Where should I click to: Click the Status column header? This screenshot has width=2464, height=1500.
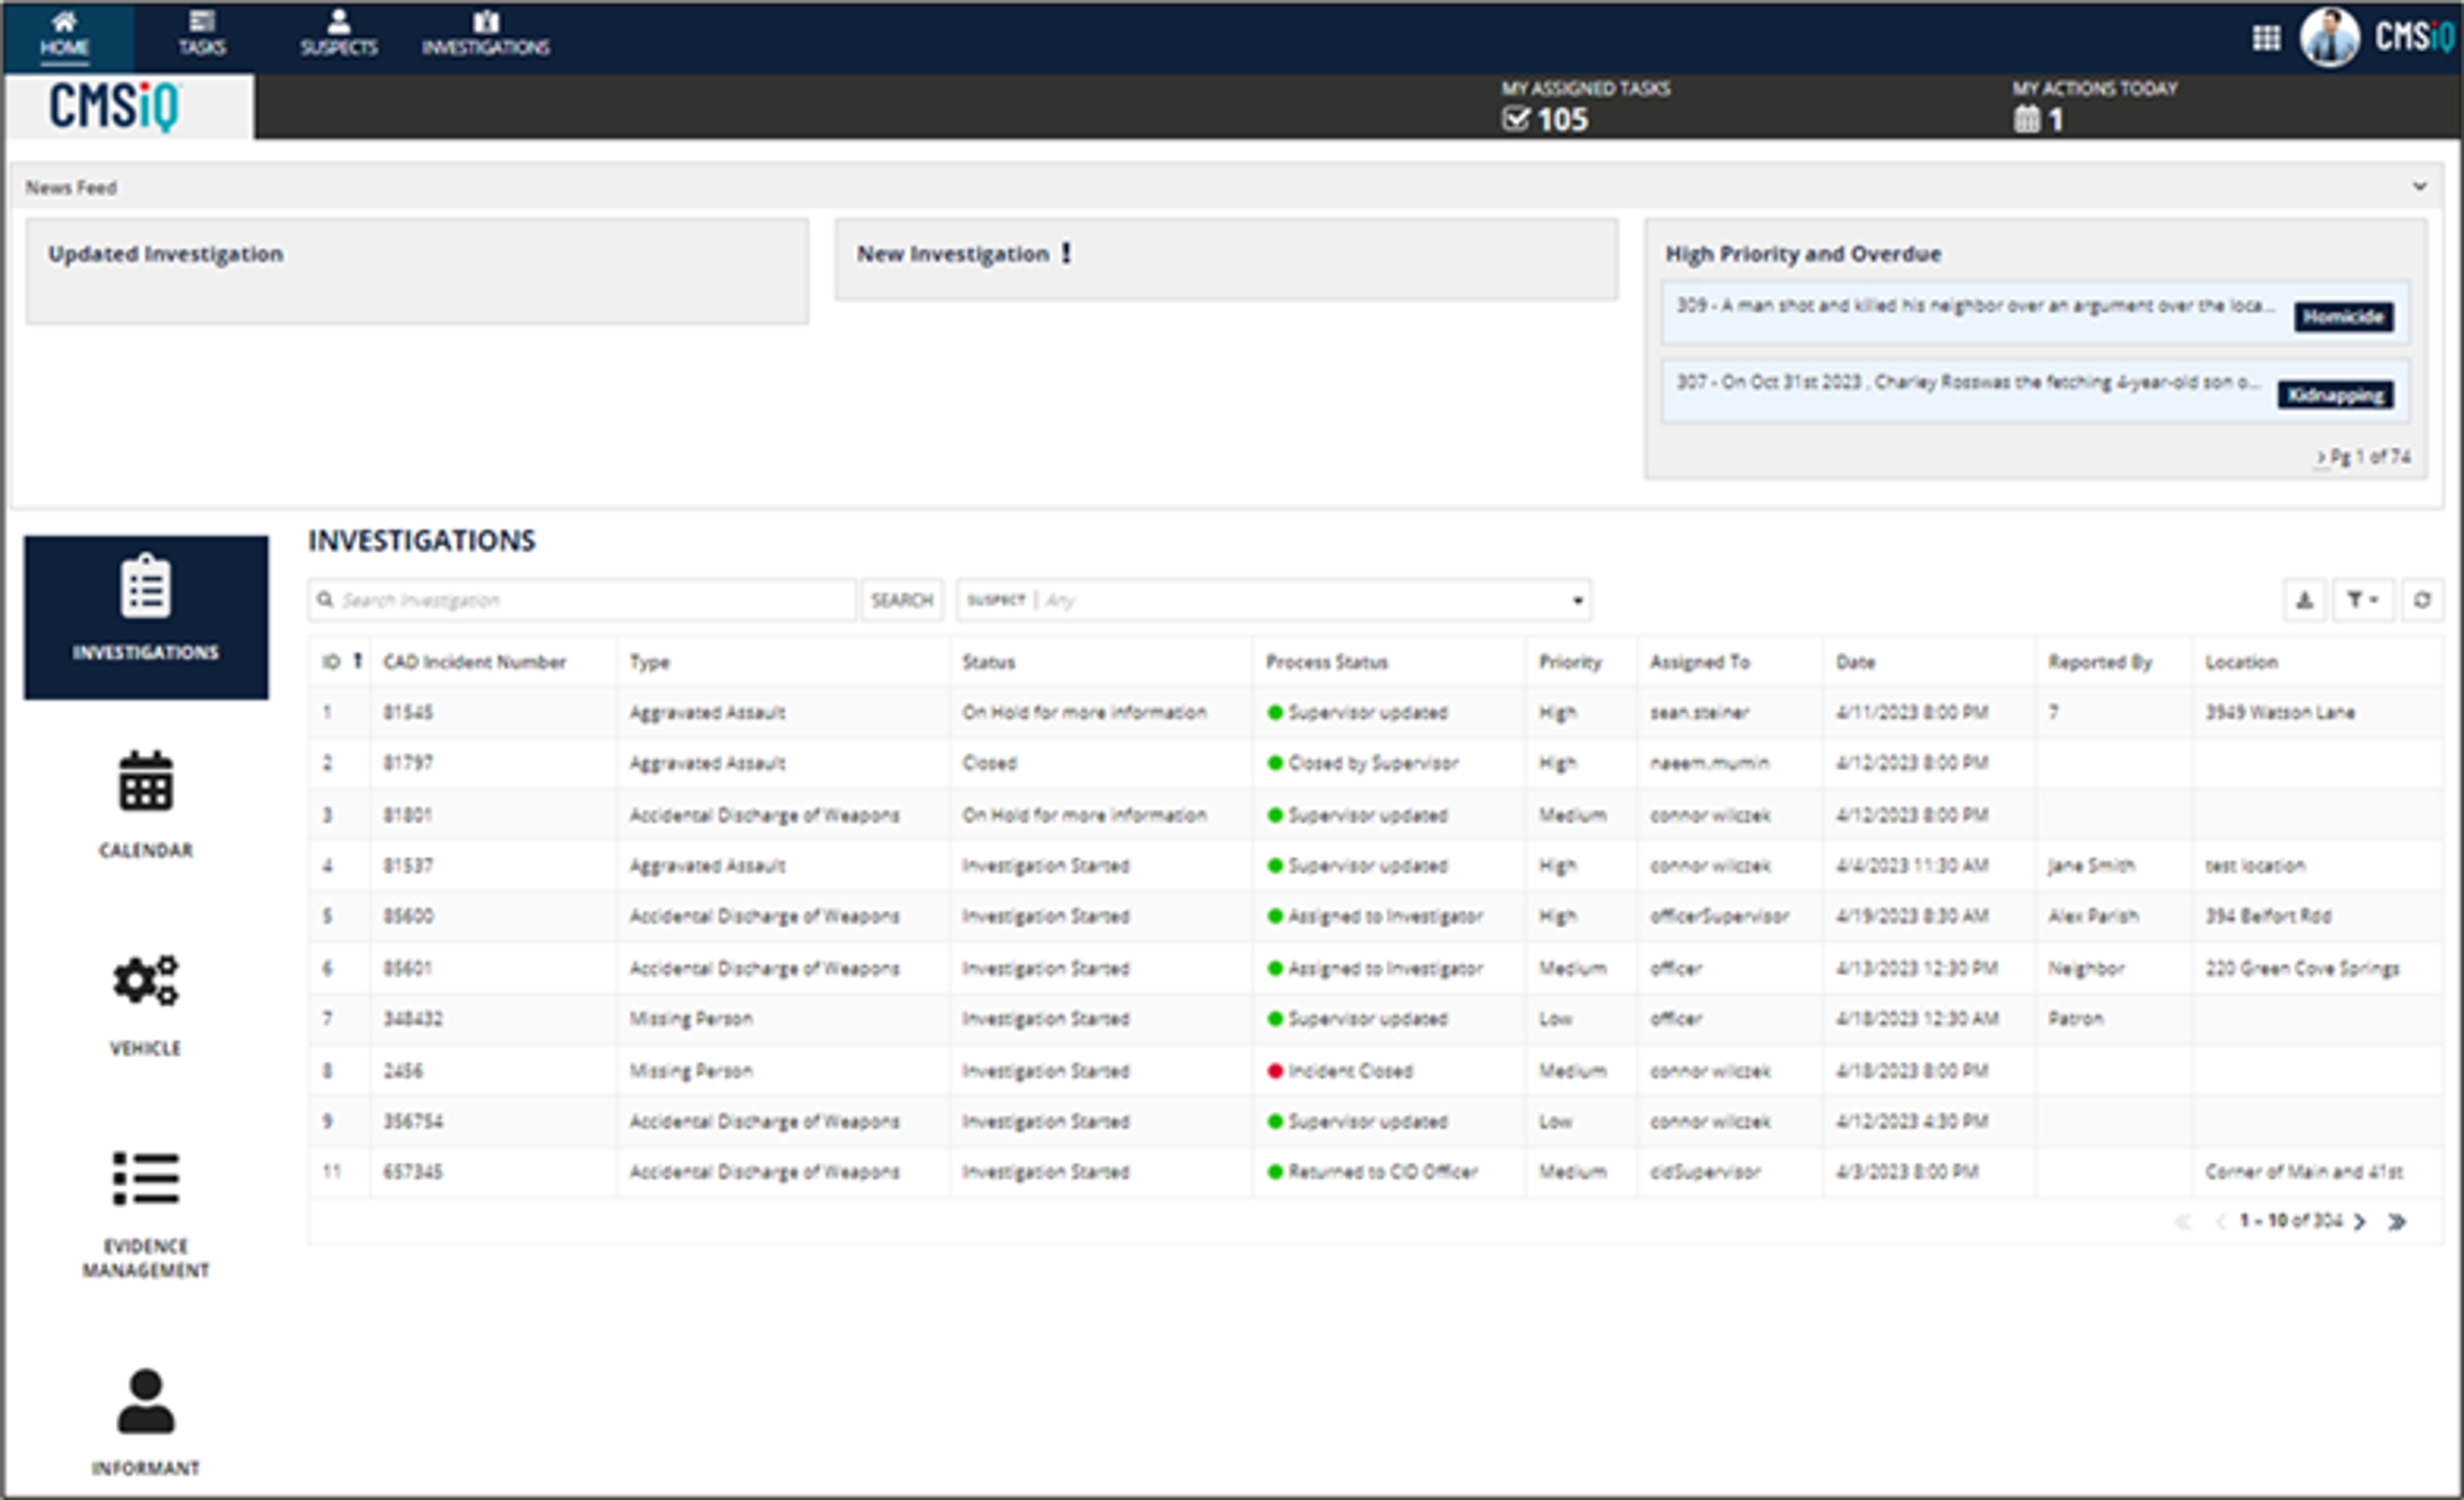pyautogui.click(x=989, y=662)
